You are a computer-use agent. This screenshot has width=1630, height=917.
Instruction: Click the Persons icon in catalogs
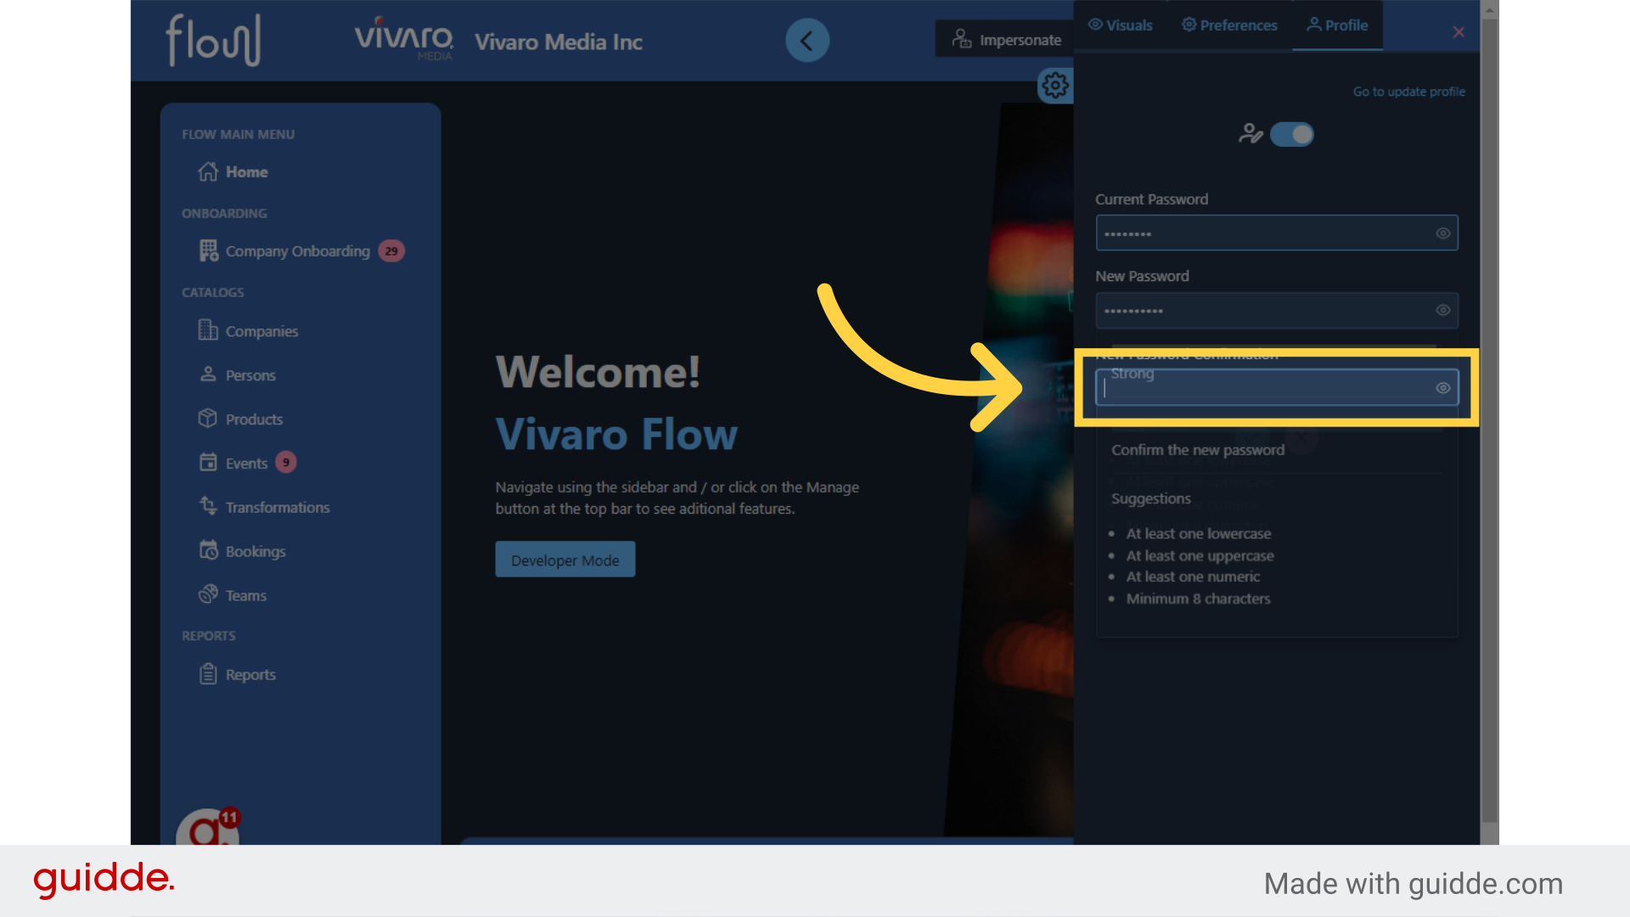point(208,374)
